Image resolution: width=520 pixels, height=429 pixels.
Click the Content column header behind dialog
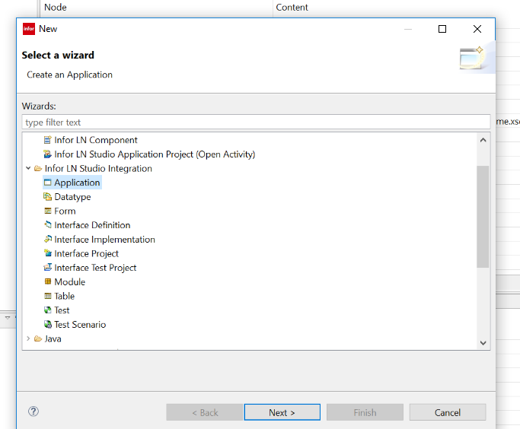[292, 8]
